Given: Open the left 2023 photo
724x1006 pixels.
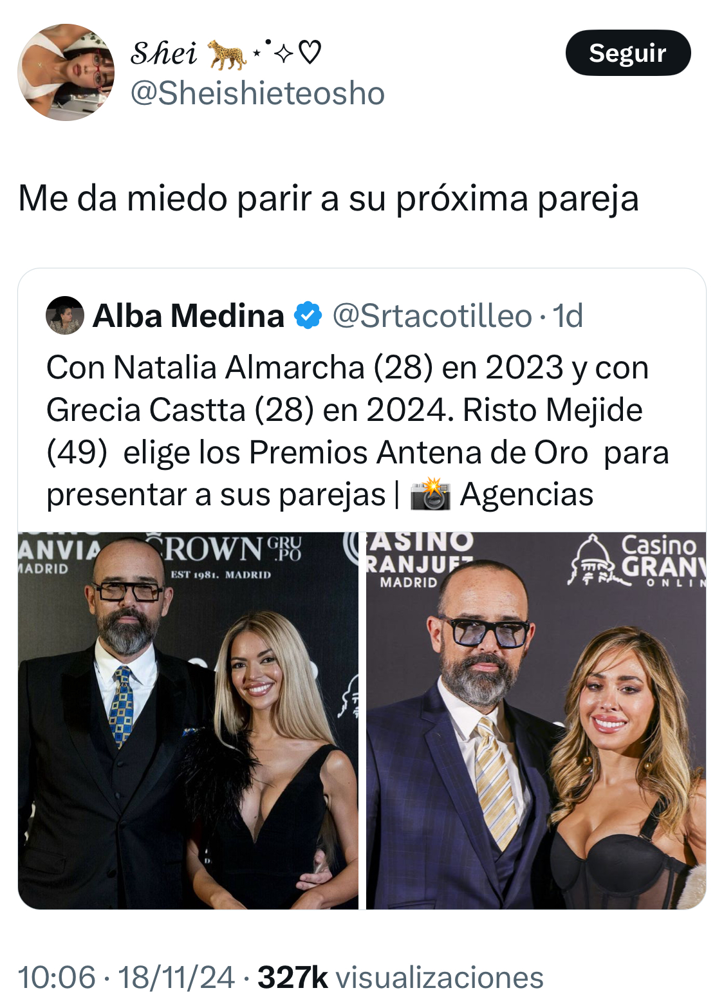Looking at the screenshot, I should pyautogui.click(x=188, y=720).
